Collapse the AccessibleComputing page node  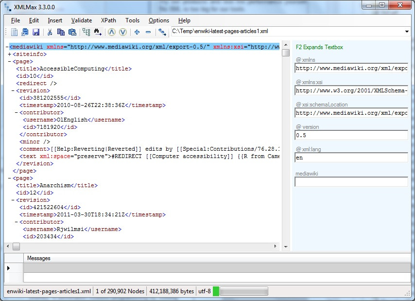10,62
